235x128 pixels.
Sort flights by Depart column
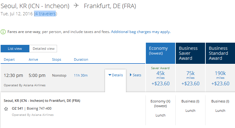9,59
